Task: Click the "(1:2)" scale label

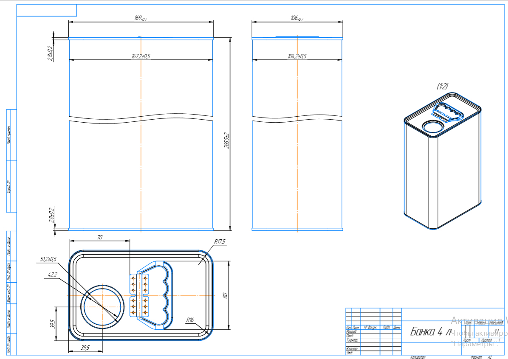Action: coord(443,86)
